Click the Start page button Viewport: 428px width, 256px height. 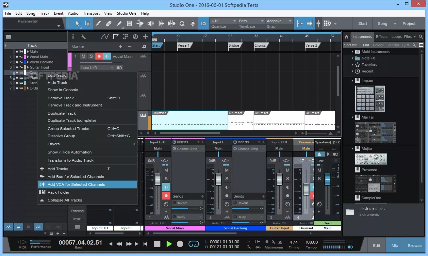click(x=363, y=24)
